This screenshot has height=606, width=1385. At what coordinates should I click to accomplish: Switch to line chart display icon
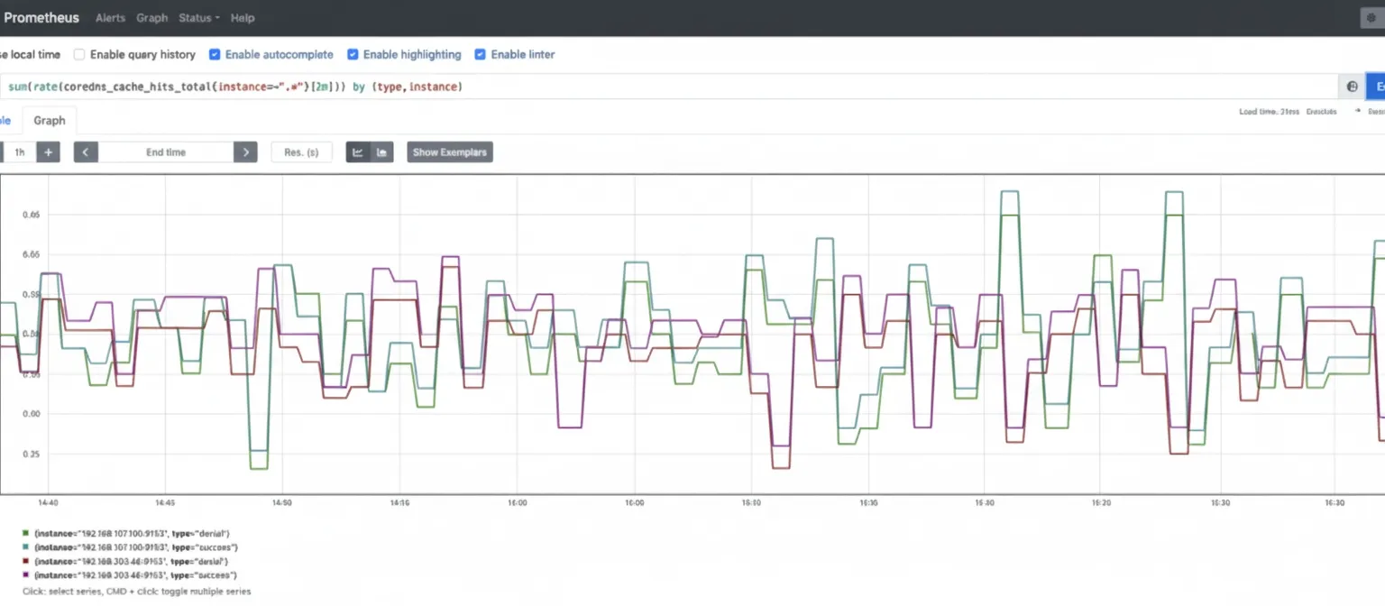pyautogui.click(x=358, y=152)
